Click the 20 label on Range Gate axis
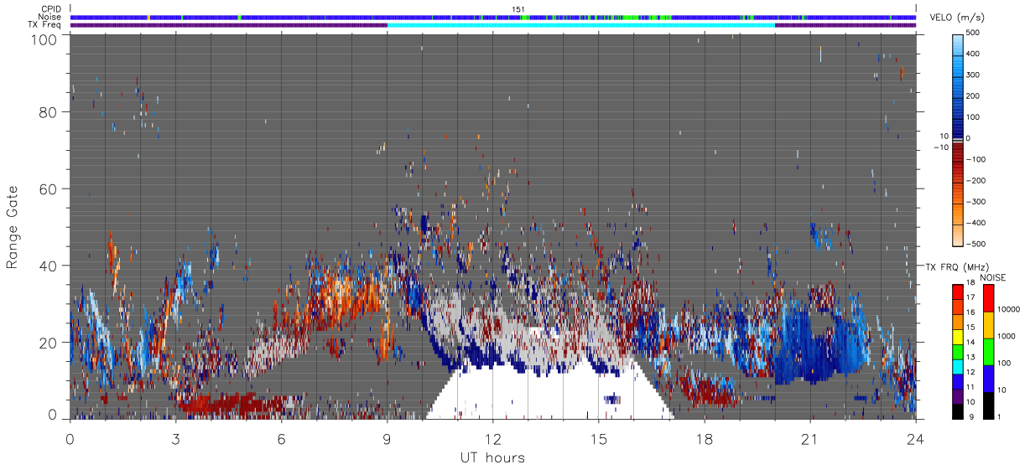Image resolution: width=1030 pixels, height=475 pixels. point(48,342)
